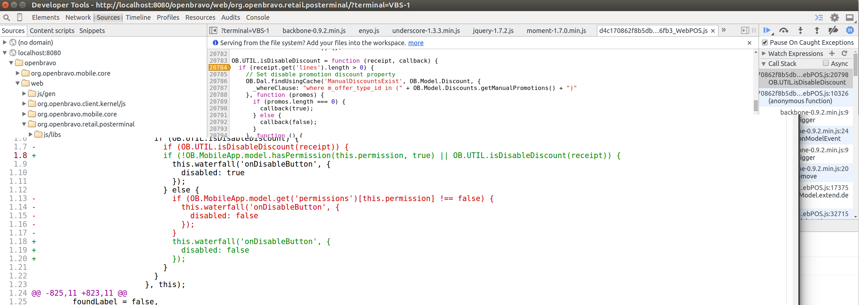Open the Resources panel
The width and height of the screenshot is (859, 305).
200,17
